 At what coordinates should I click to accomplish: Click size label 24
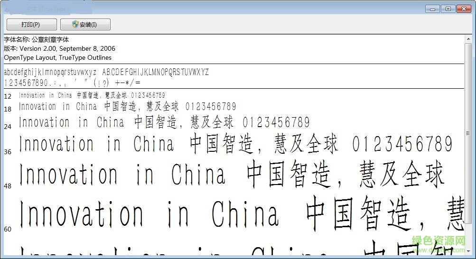8,127
